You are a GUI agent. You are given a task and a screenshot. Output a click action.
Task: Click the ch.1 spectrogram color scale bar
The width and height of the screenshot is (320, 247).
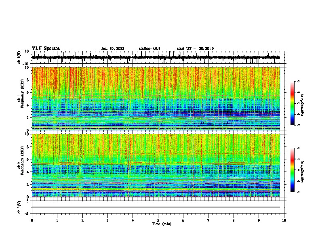[292, 103]
